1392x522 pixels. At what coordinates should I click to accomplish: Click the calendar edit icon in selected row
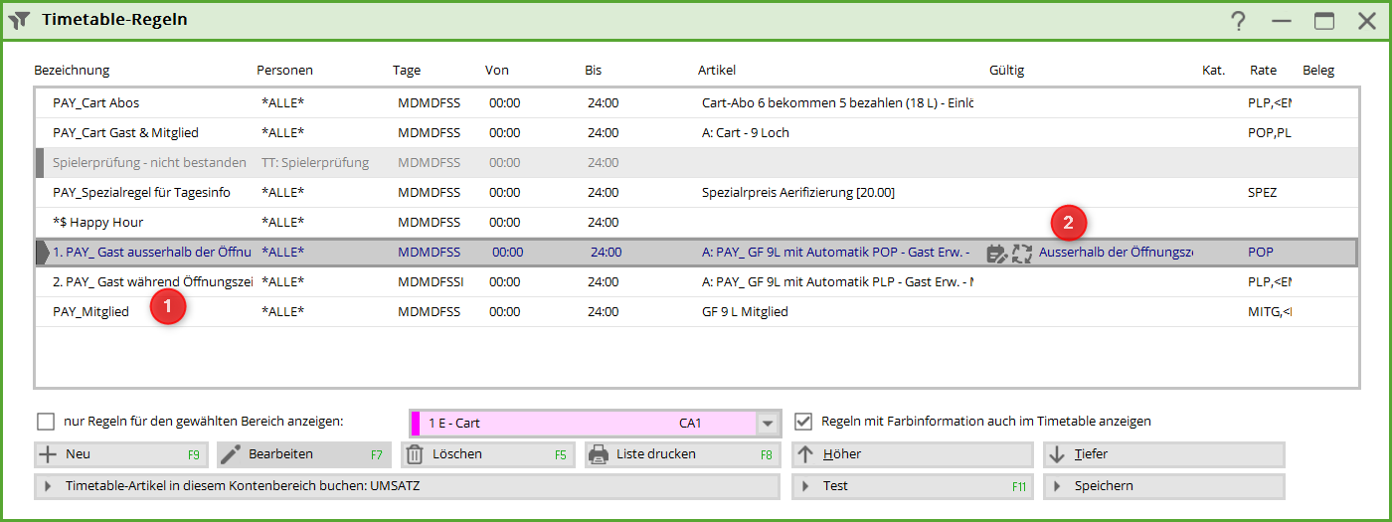tap(996, 254)
